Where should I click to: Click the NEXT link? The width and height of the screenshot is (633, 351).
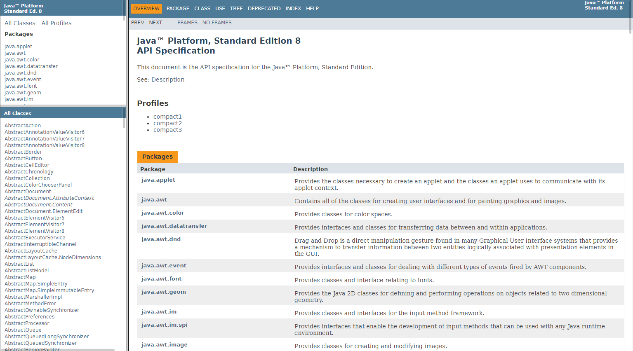pyautogui.click(x=155, y=23)
